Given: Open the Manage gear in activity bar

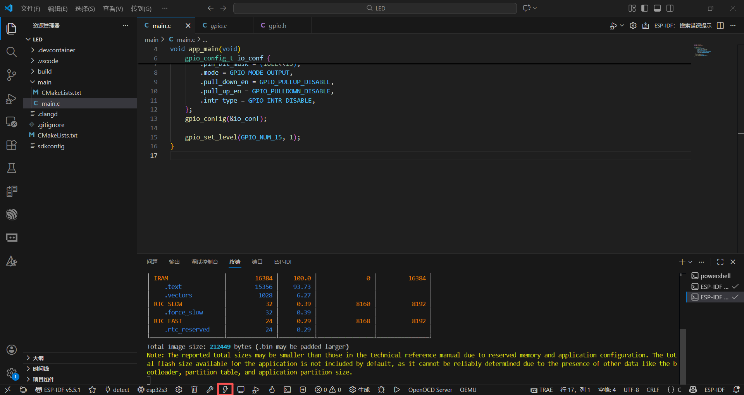Looking at the screenshot, I should [x=12, y=373].
